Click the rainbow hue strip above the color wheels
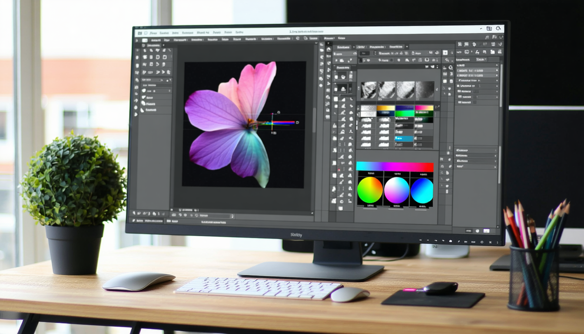Image resolution: width=584 pixels, height=334 pixels. tap(395, 167)
